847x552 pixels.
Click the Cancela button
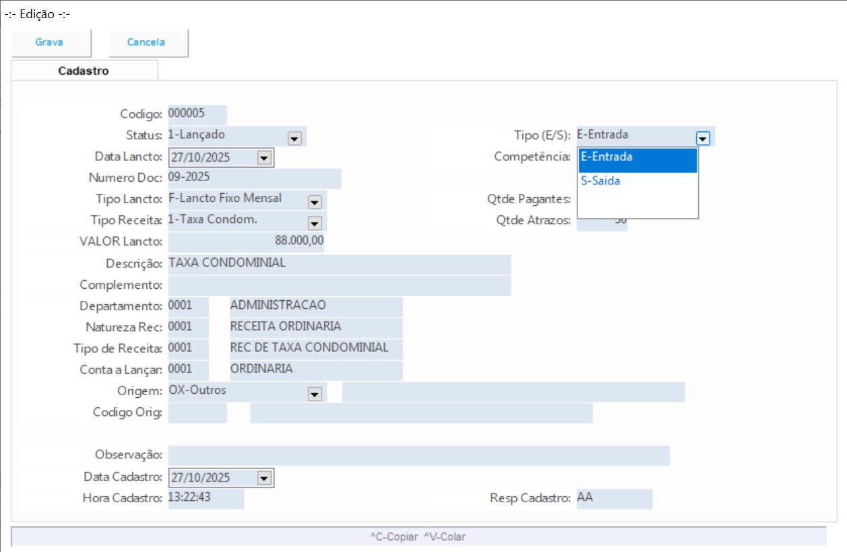(x=147, y=42)
